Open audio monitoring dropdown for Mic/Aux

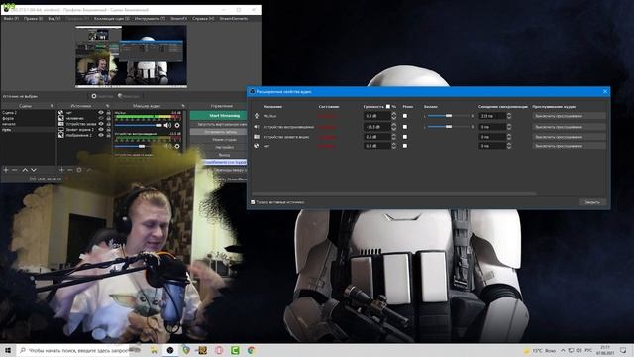pos(569,116)
